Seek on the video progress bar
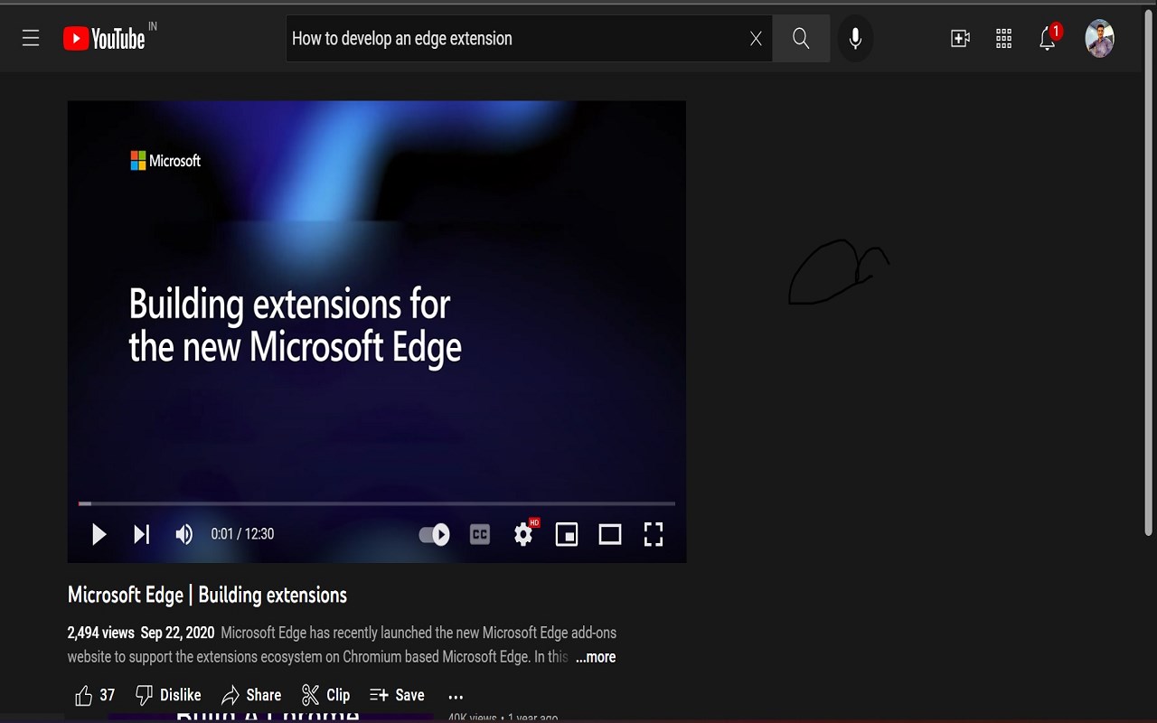Screen dimensions: 1157x723 tap(376, 502)
